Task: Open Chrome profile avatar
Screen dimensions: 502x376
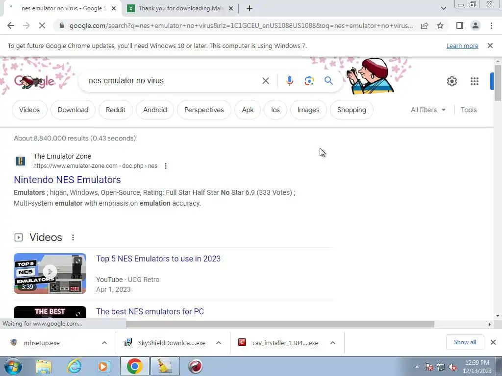Action: (476, 25)
